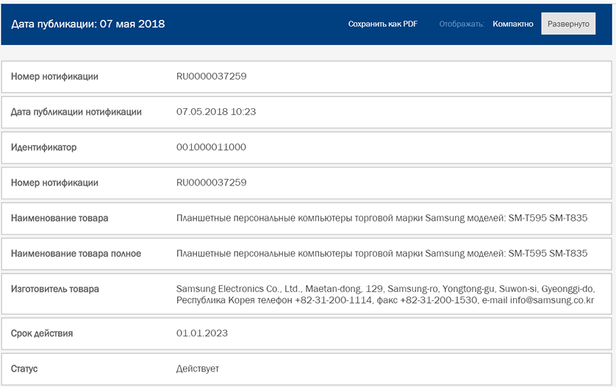The height and width of the screenshot is (387, 616).
Task: Select date value '07.05.2018 10:23'
Action: click(x=216, y=112)
